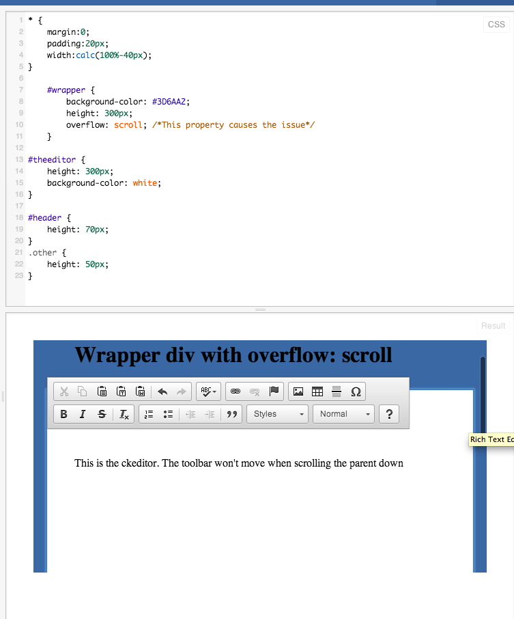Click the Result panel label
Screen dimensions: 514x619
tap(493, 326)
